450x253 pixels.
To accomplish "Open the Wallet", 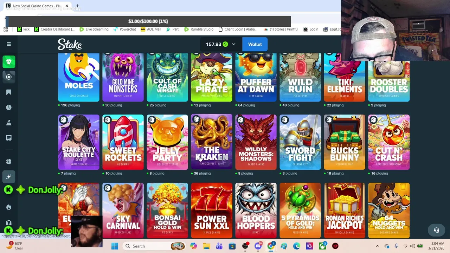I will [x=255, y=44].
